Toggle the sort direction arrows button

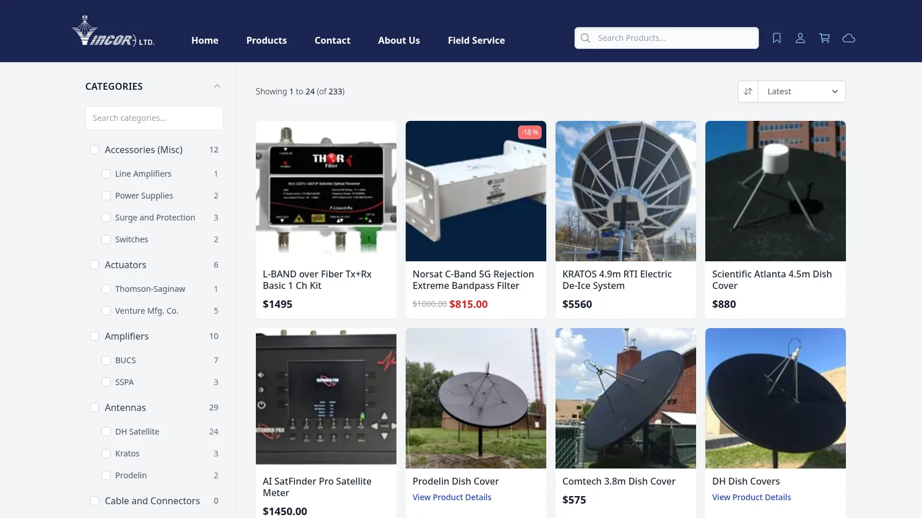tap(748, 92)
